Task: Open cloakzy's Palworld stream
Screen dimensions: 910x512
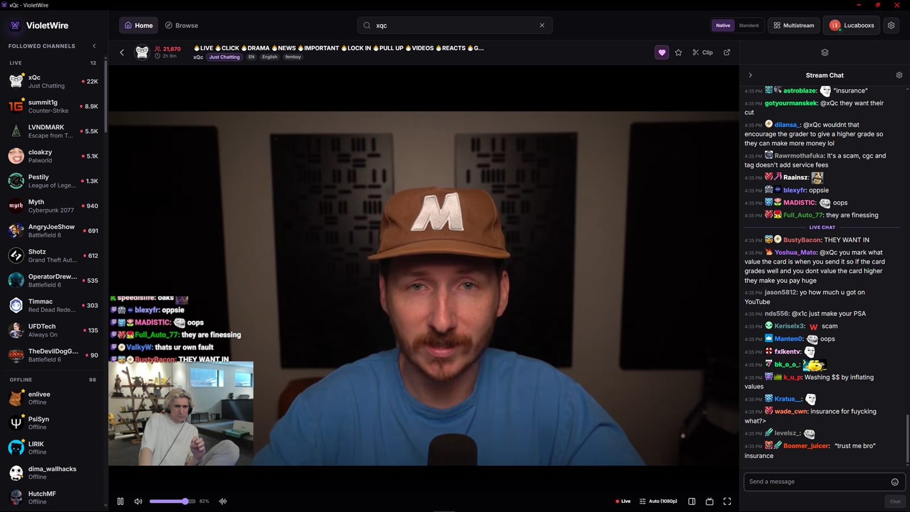Action: pos(53,156)
